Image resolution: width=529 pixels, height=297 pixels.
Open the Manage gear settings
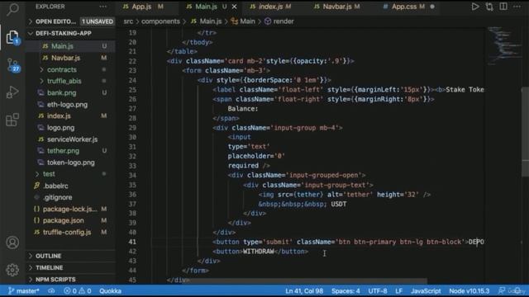12,270
